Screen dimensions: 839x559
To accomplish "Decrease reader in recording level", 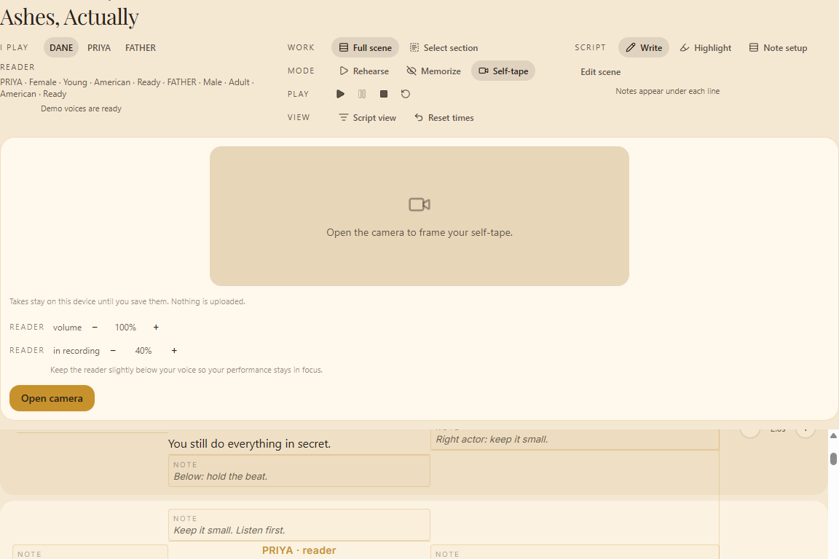I will pyautogui.click(x=113, y=351).
